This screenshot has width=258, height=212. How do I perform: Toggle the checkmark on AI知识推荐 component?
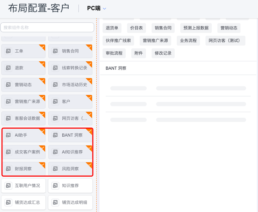90,148
